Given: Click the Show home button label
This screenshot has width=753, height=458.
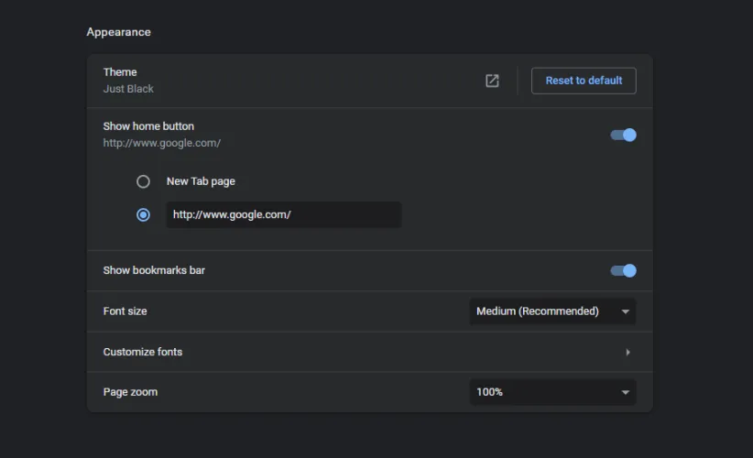Looking at the screenshot, I should [148, 126].
